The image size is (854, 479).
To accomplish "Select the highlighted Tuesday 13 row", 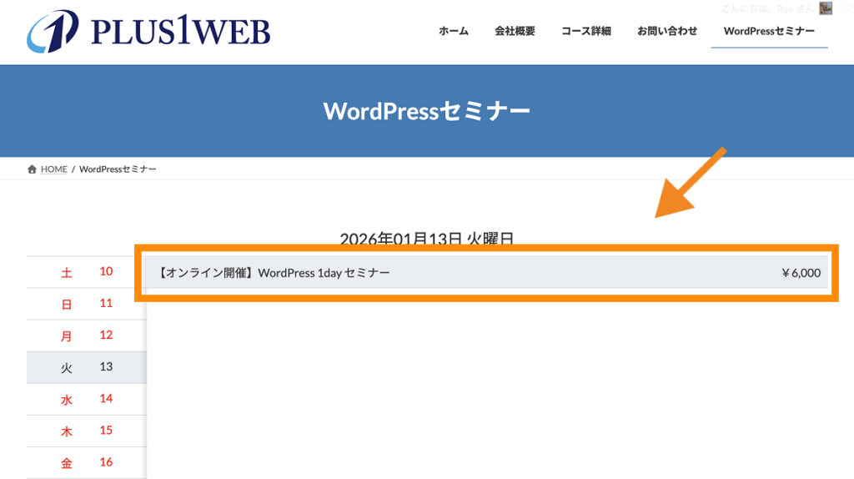I will pos(86,367).
